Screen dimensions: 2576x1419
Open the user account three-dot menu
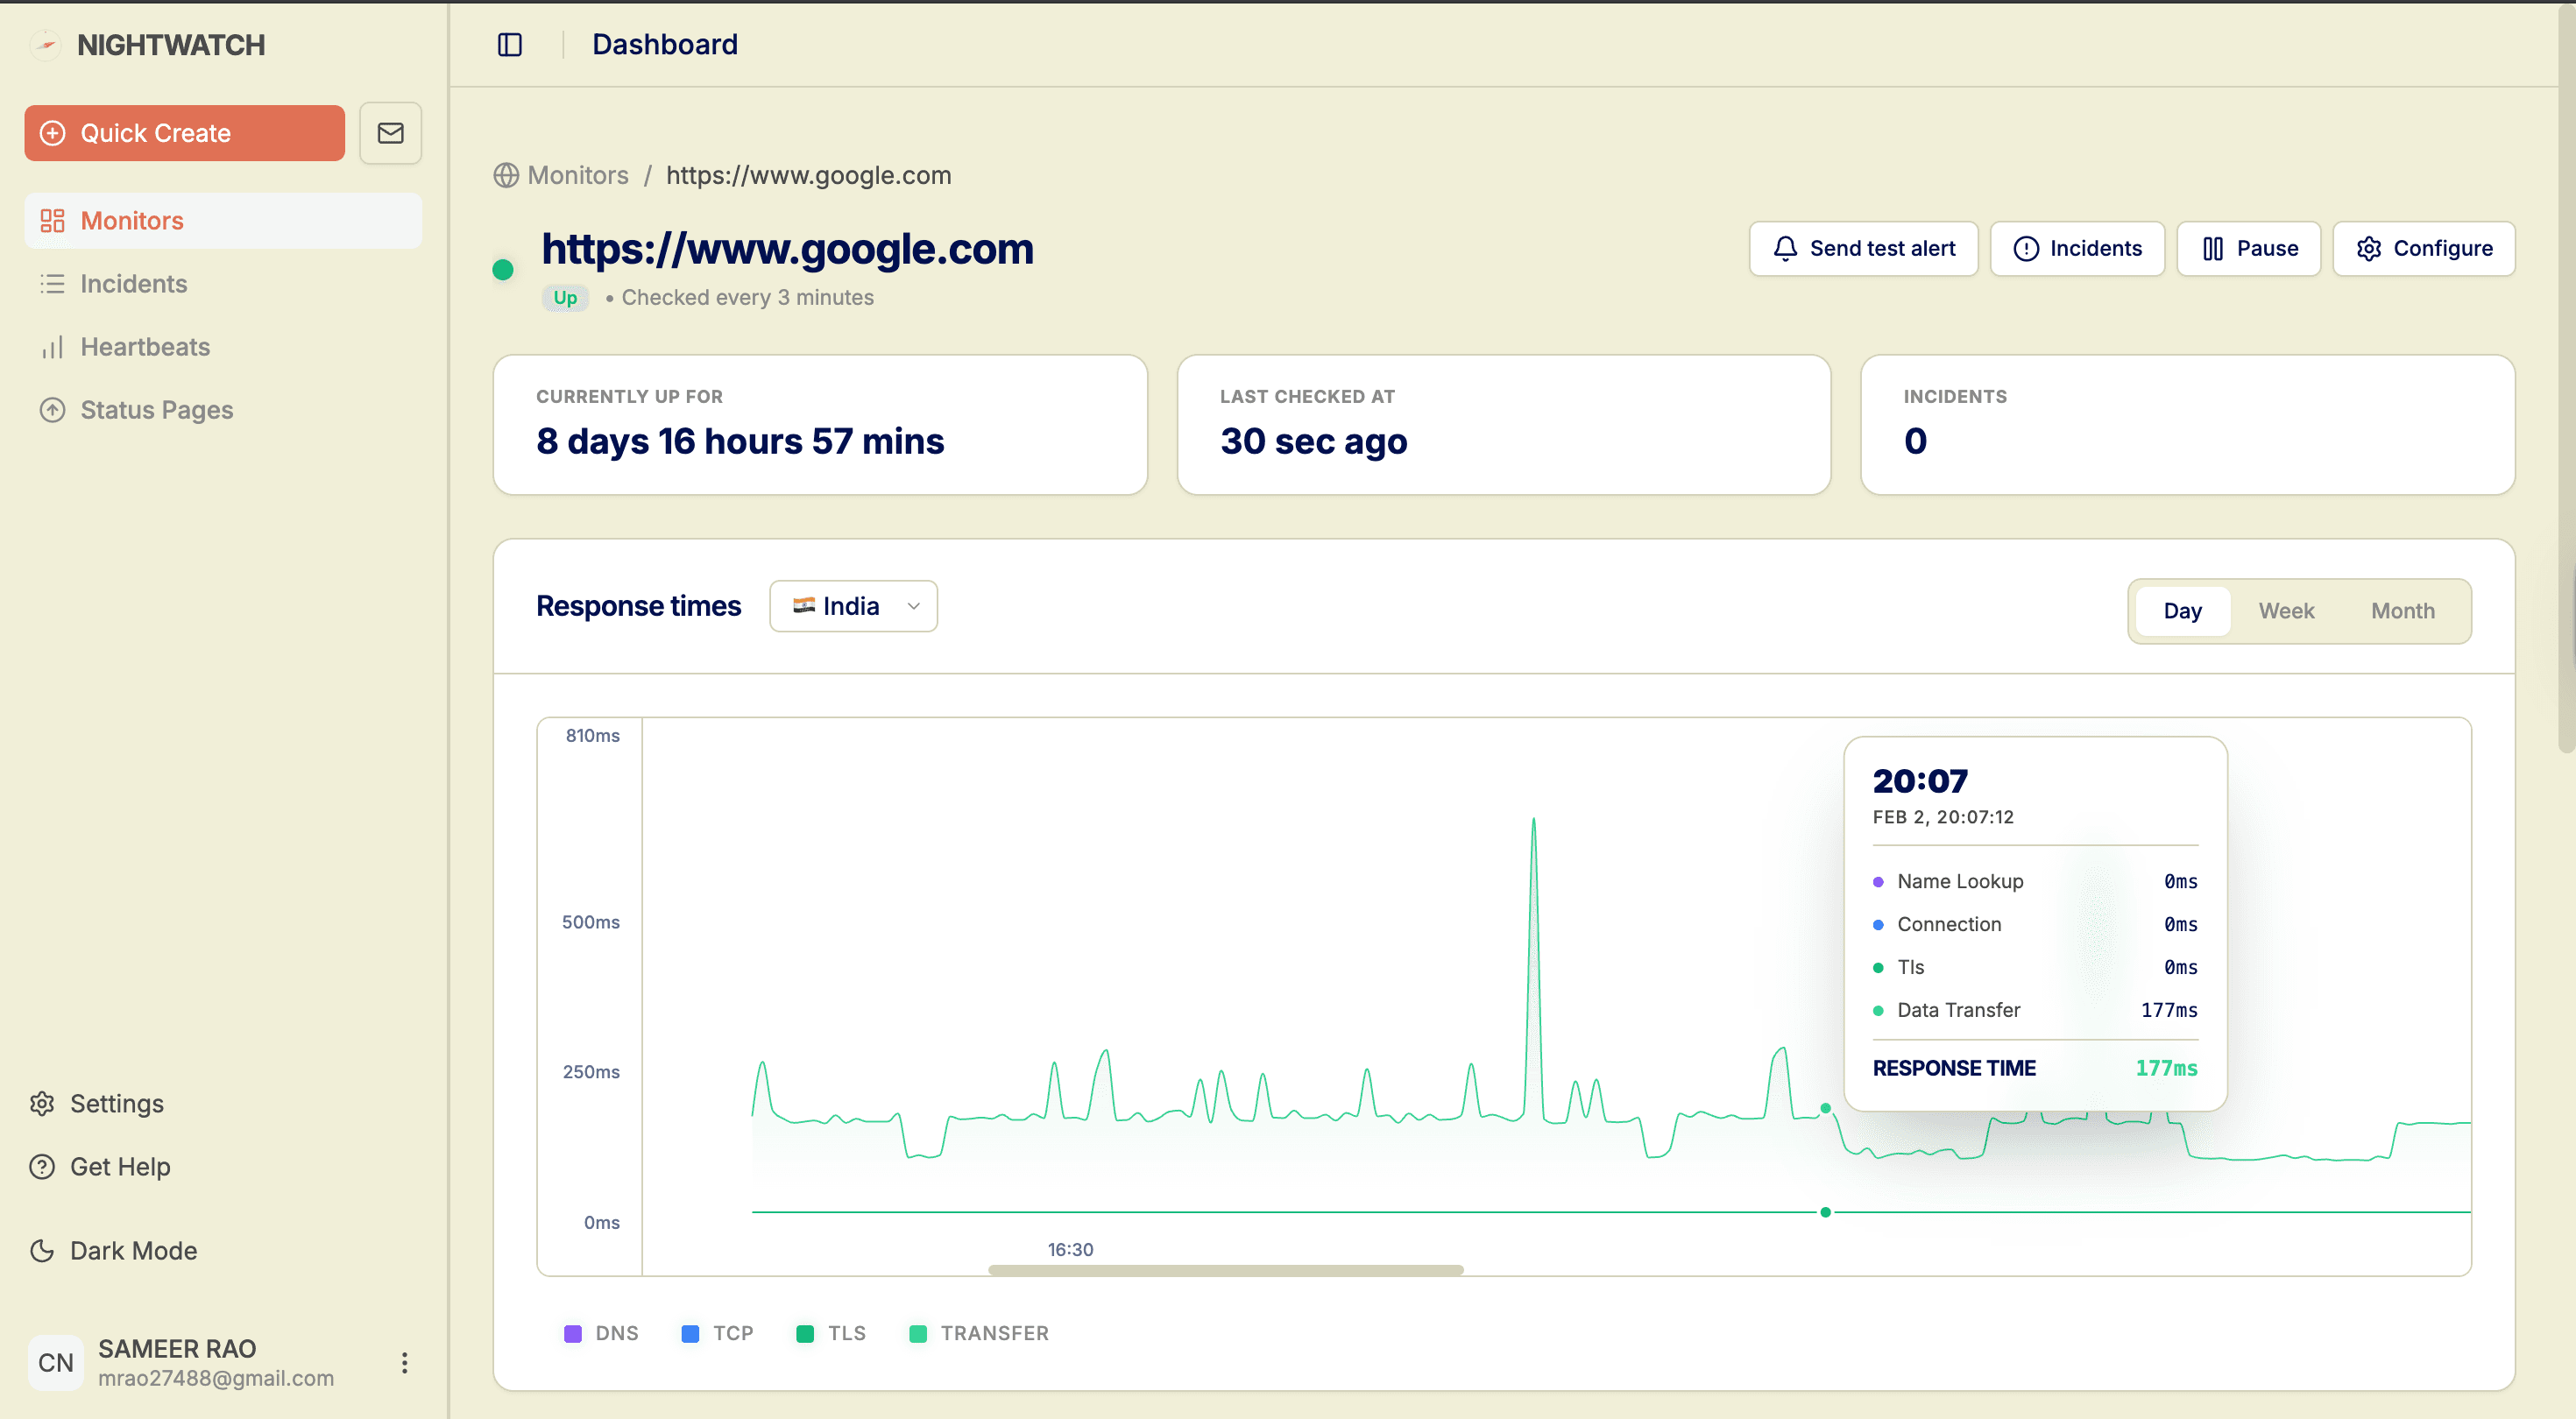pos(404,1362)
